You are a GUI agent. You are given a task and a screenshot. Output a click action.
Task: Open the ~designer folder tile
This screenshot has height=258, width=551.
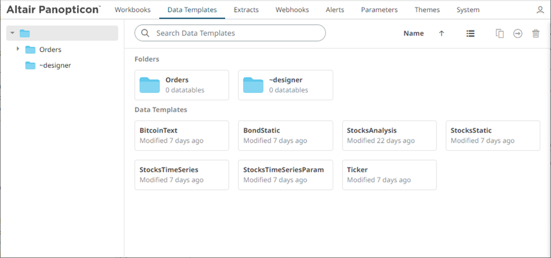pyautogui.click(x=285, y=85)
